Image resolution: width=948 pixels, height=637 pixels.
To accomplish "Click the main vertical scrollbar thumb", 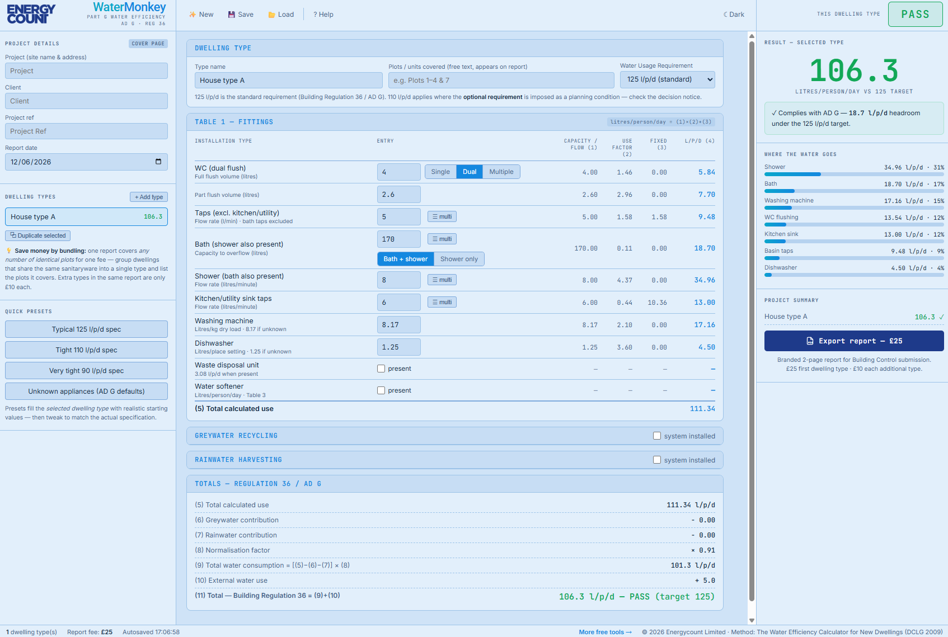I will point(752,322).
